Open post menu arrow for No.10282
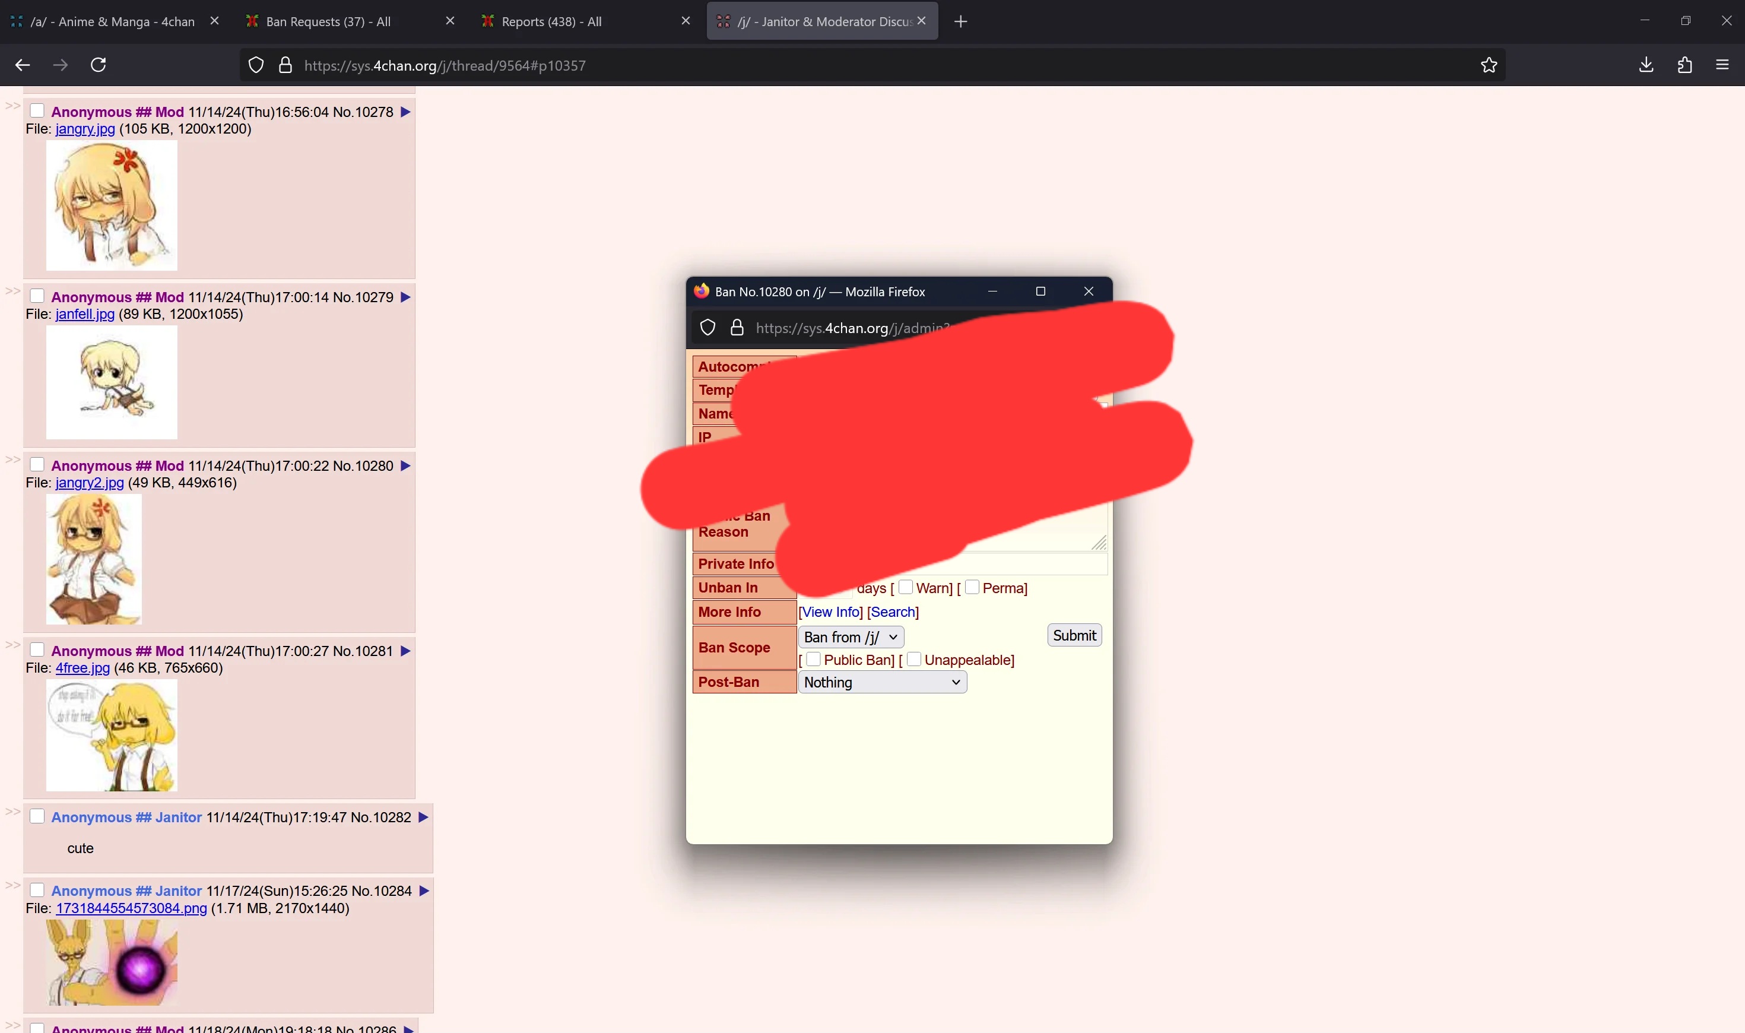 (x=423, y=817)
